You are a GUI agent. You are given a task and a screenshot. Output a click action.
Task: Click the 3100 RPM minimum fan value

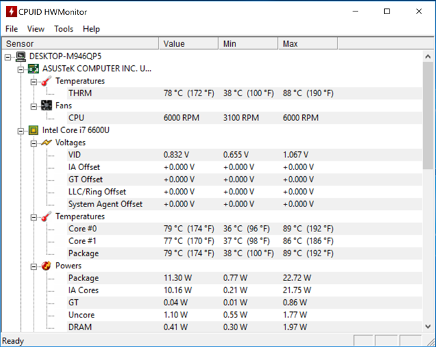[241, 118]
